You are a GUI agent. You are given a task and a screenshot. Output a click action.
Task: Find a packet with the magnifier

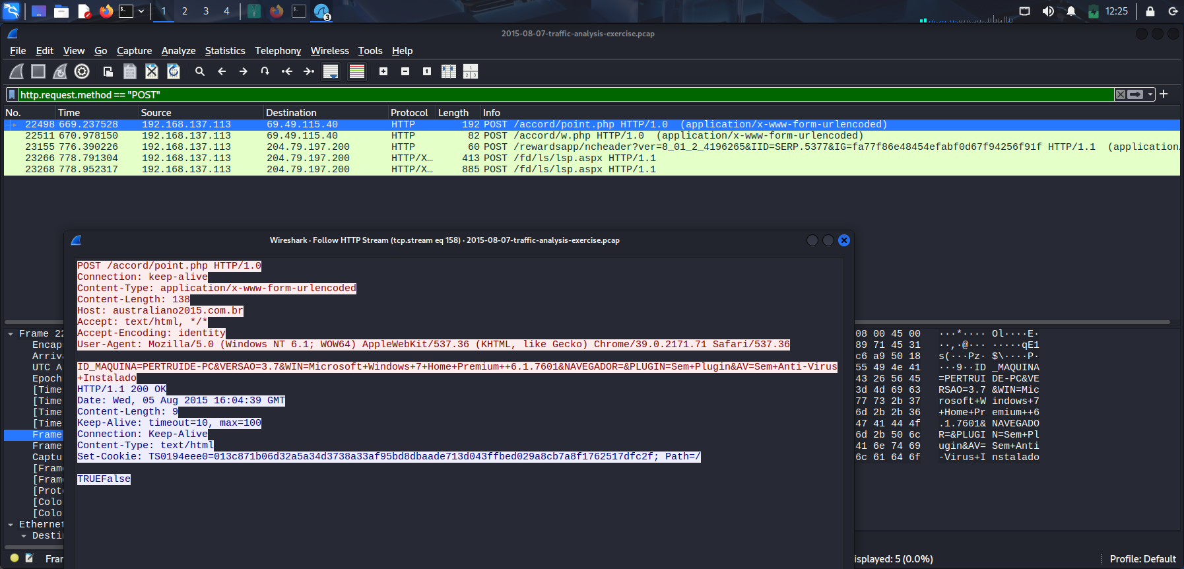tap(200, 71)
